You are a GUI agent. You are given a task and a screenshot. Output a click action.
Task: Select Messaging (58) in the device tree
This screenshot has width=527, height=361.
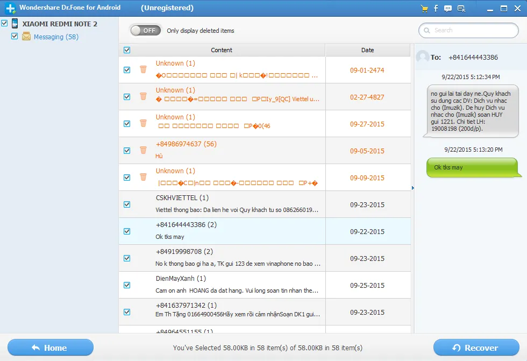56,37
